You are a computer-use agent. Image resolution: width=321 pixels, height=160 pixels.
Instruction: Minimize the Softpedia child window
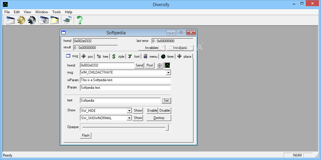pyautogui.click(x=171, y=33)
